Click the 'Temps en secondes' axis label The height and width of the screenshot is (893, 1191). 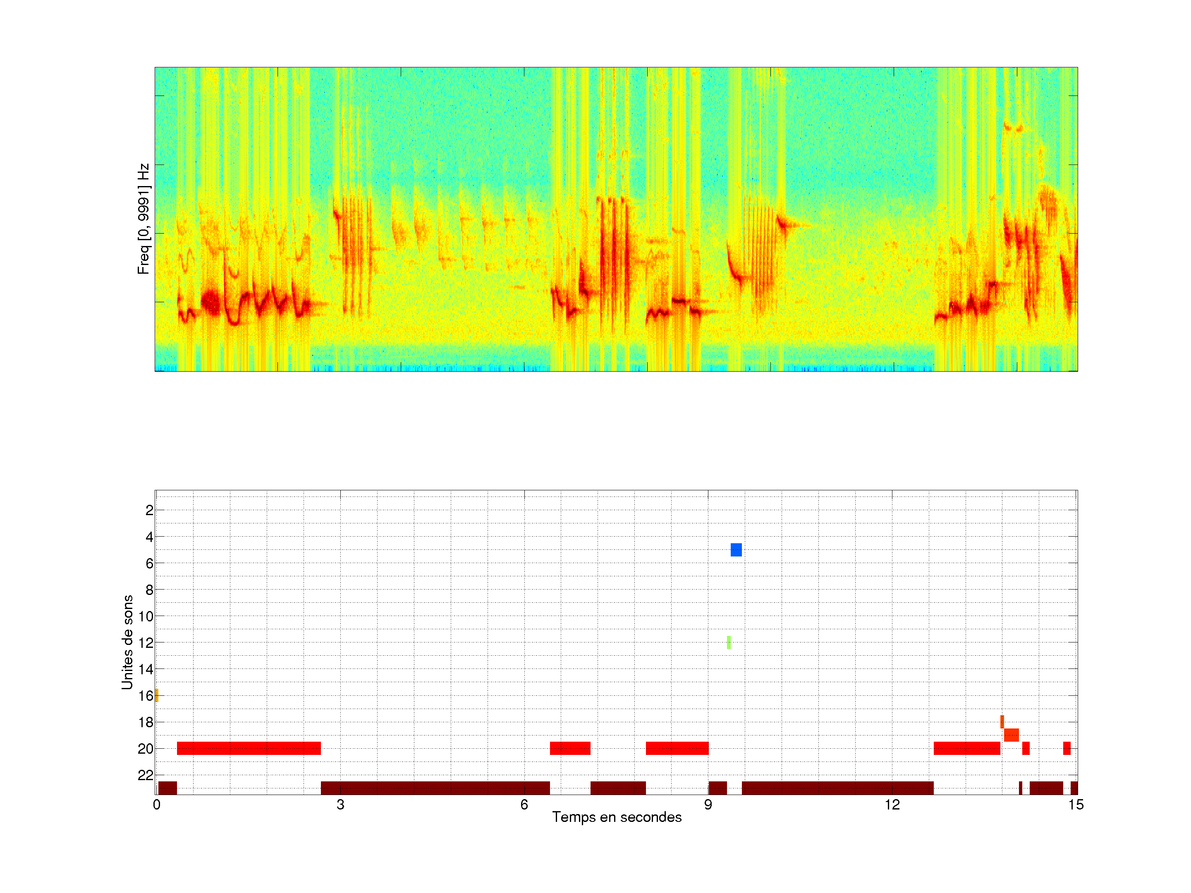coord(617,817)
